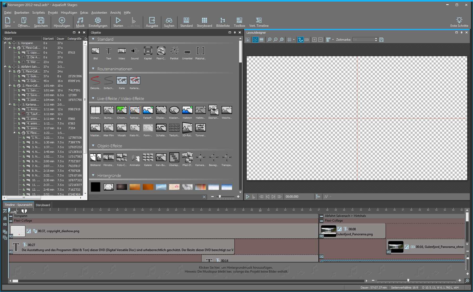Open the Neu dropdown arrow

[14, 22]
